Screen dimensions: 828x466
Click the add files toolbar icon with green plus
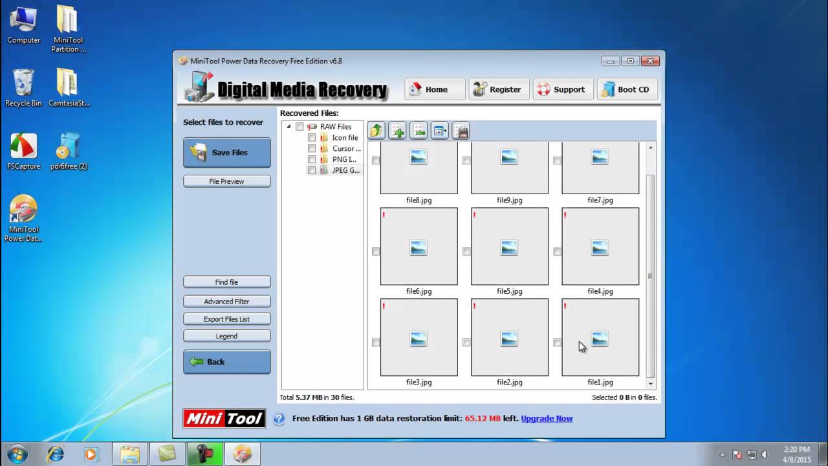397,131
